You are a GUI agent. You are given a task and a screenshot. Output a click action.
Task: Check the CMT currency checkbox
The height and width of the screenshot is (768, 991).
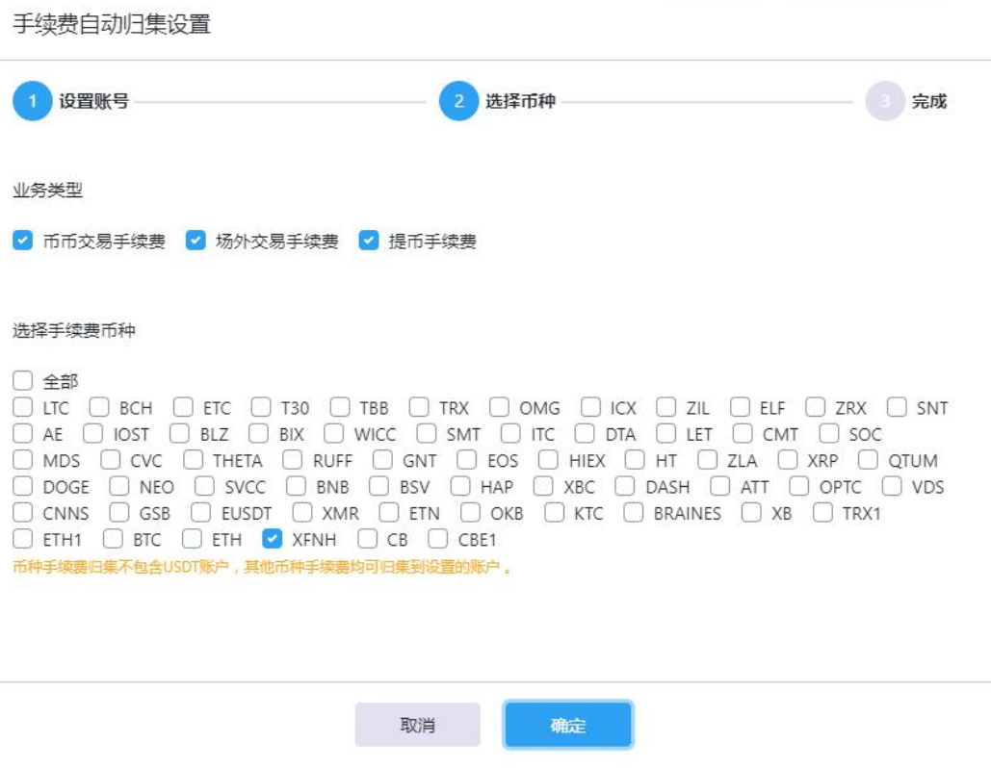click(743, 434)
